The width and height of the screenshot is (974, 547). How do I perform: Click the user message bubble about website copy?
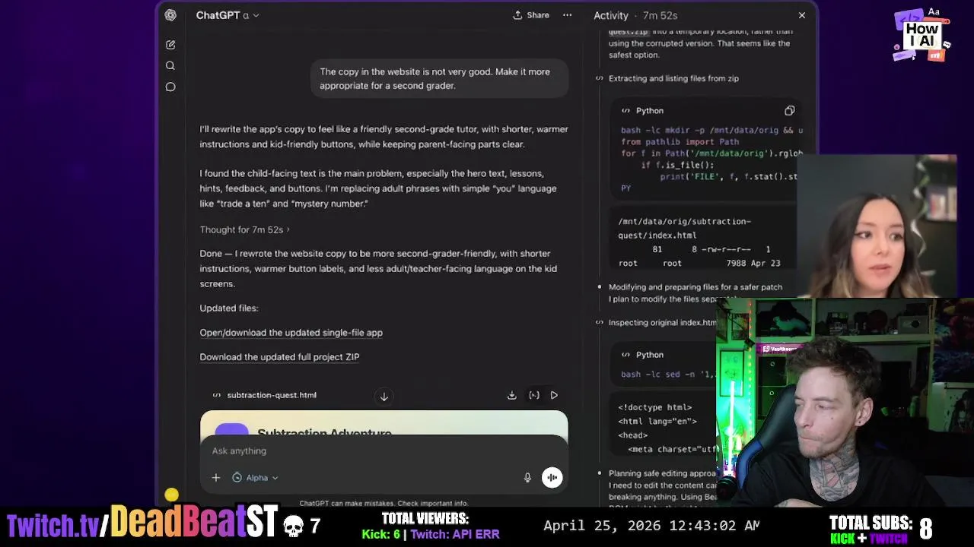point(439,79)
